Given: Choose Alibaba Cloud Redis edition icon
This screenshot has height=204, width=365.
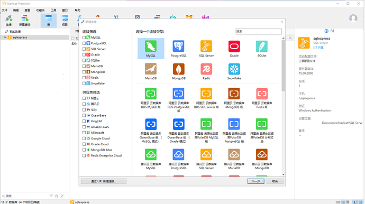Looking at the screenshot, I should click(x=262, y=94).
